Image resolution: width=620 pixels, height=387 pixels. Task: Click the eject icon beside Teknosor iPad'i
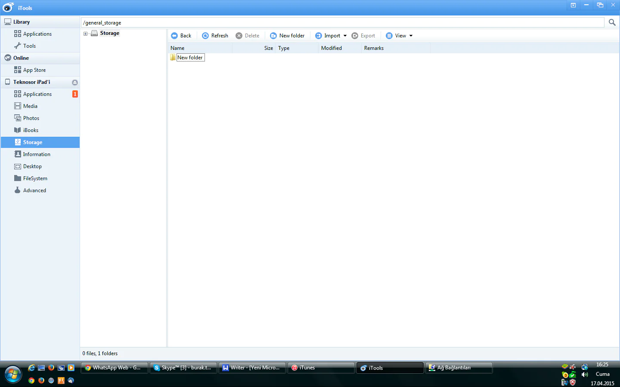(x=75, y=82)
